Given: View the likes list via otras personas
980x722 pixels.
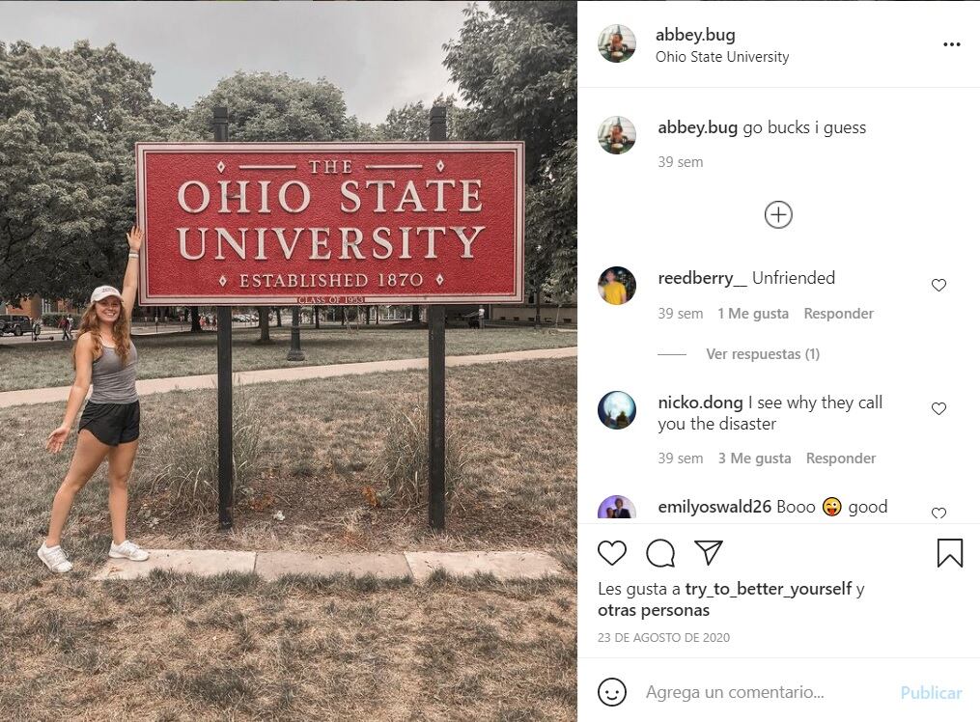Looking at the screenshot, I should pyautogui.click(x=654, y=610).
